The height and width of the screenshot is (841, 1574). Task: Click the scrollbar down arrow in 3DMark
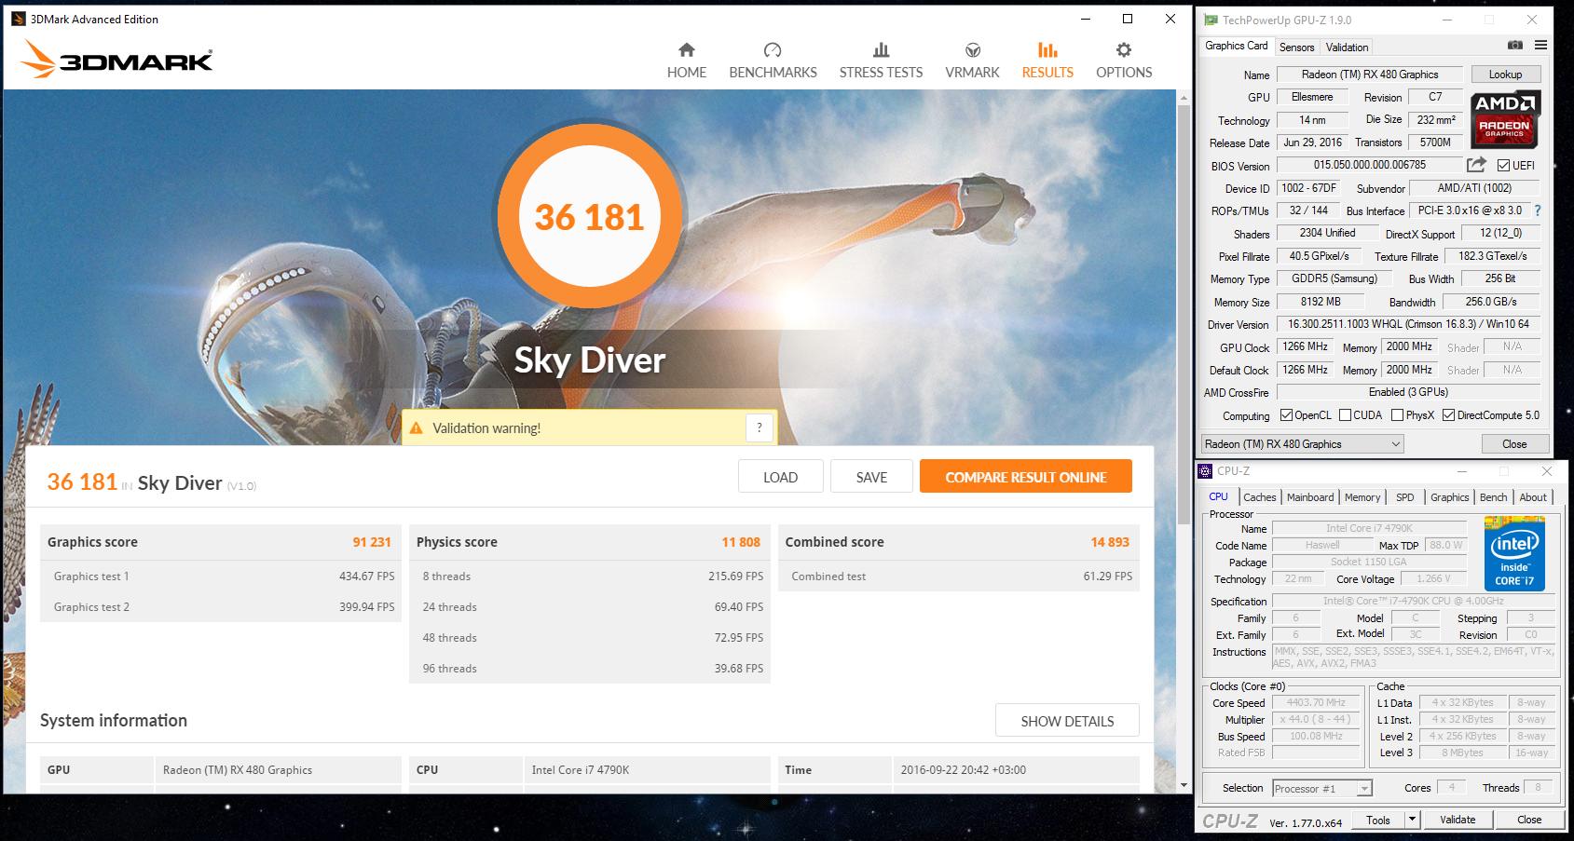pyautogui.click(x=1184, y=785)
